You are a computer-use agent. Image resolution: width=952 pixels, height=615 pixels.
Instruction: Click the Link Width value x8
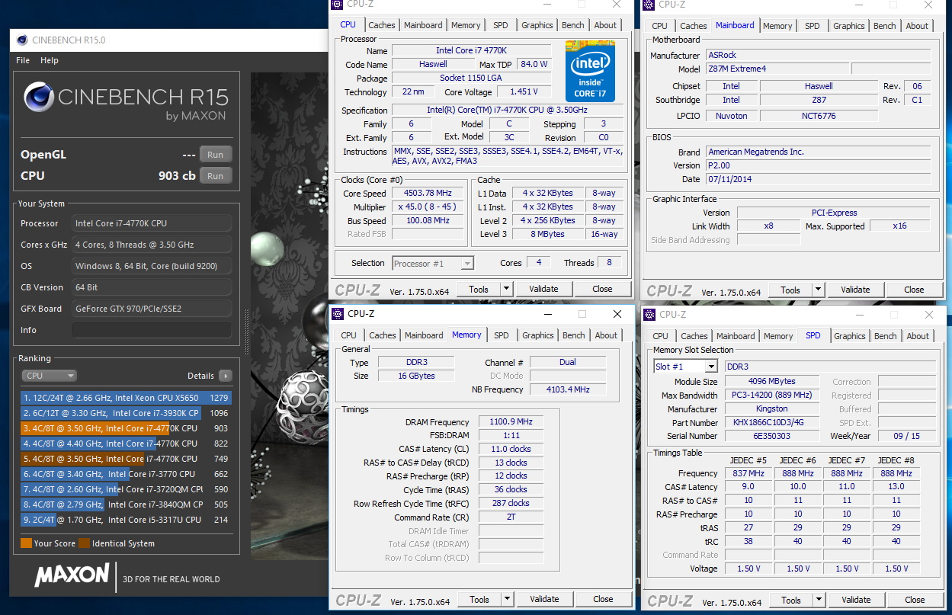pyautogui.click(x=768, y=226)
